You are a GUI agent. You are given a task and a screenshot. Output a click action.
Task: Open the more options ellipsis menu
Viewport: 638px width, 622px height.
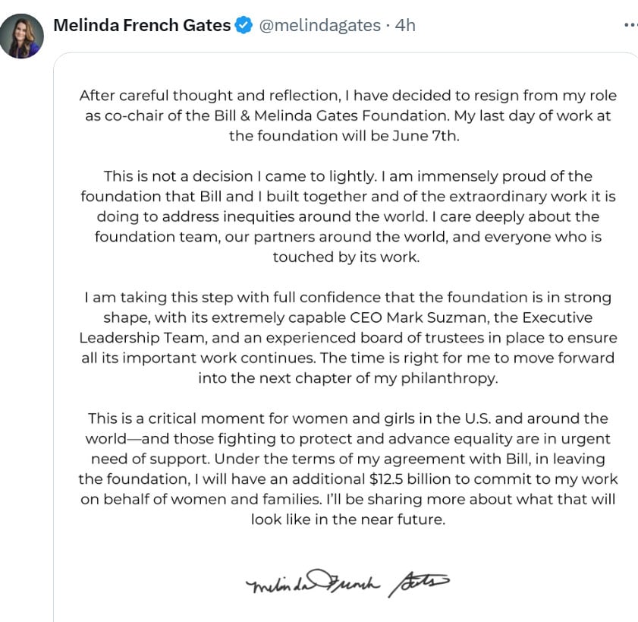click(x=630, y=25)
